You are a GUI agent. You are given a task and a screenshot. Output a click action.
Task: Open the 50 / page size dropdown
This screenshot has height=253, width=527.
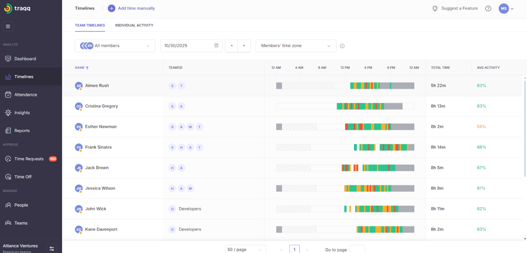click(x=245, y=249)
